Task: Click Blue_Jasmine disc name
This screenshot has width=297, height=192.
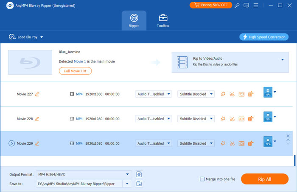Action: 70,52
